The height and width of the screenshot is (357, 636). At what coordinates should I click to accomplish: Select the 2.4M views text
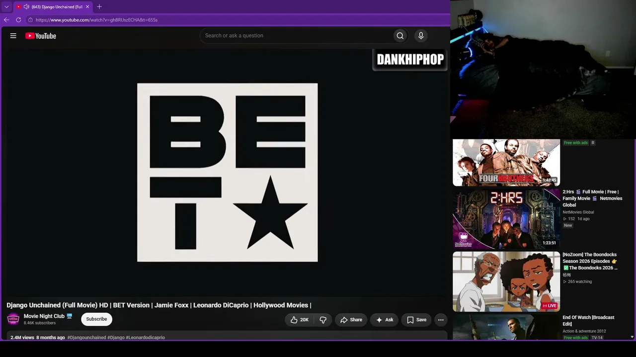pyautogui.click(x=22, y=338)
